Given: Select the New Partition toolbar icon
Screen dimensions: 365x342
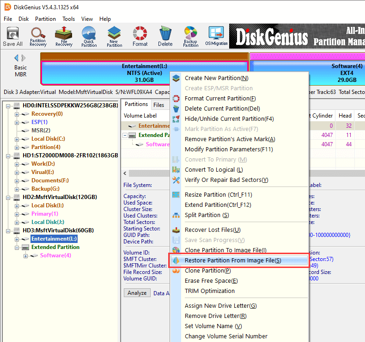Looking at the screenshot, I should (x=115, y=37).
